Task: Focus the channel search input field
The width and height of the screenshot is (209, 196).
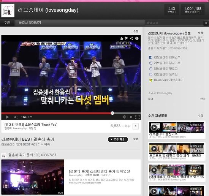Action: pos(174,23)
